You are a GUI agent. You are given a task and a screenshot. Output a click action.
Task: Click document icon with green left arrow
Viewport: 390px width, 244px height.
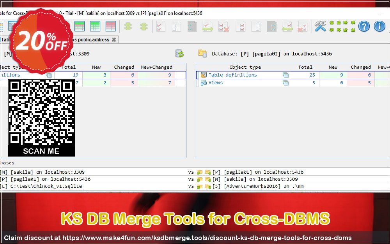click(287, 27)
